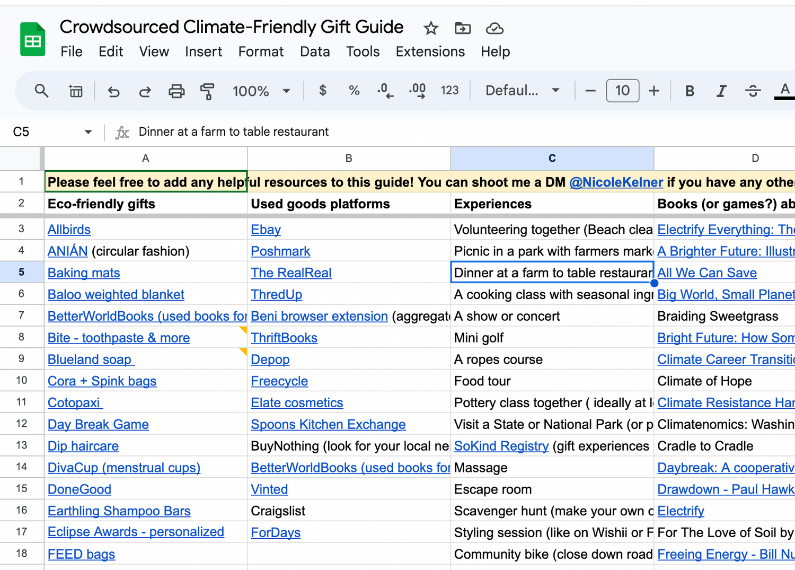The height and width of the screenshot is (570, 795).
Task: Open the text color picker
Action: [x=784, y=91]
